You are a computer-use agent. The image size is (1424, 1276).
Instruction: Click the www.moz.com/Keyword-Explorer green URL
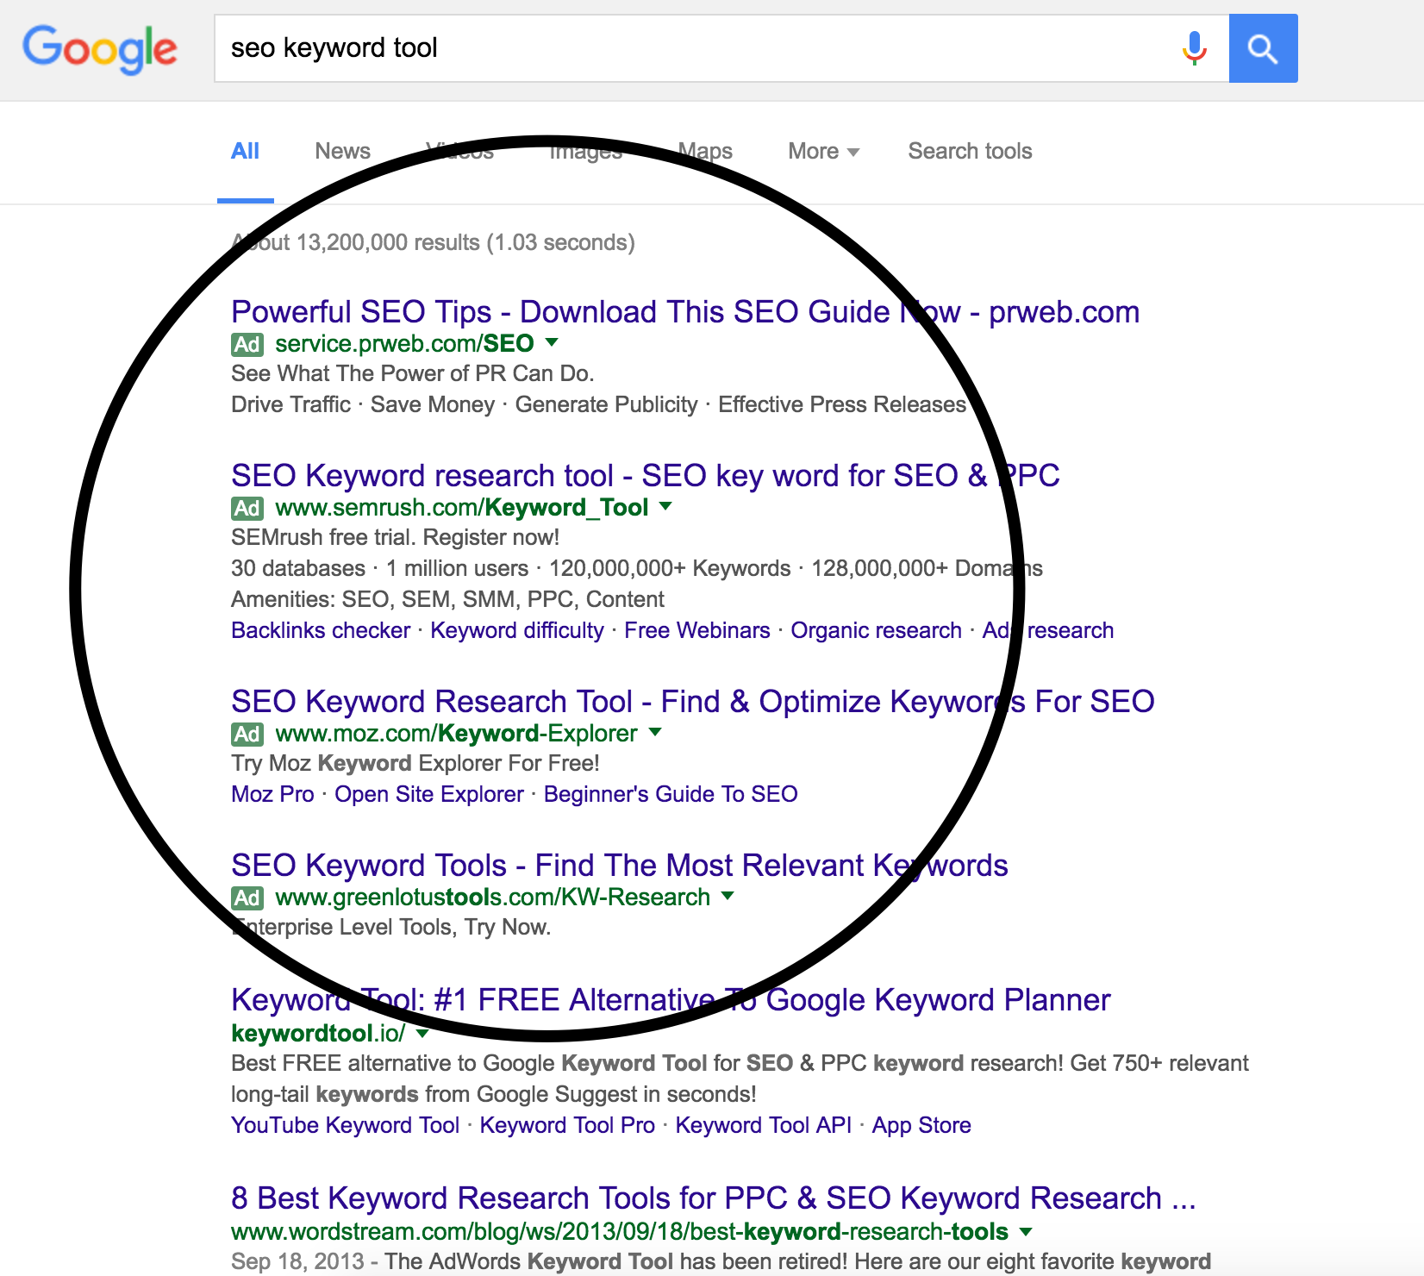[x=457, y=733]
